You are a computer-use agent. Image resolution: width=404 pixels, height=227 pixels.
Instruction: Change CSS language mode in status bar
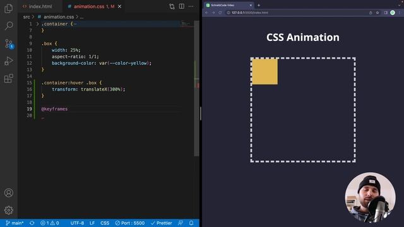pyautogui.click(x=105, y=223)
